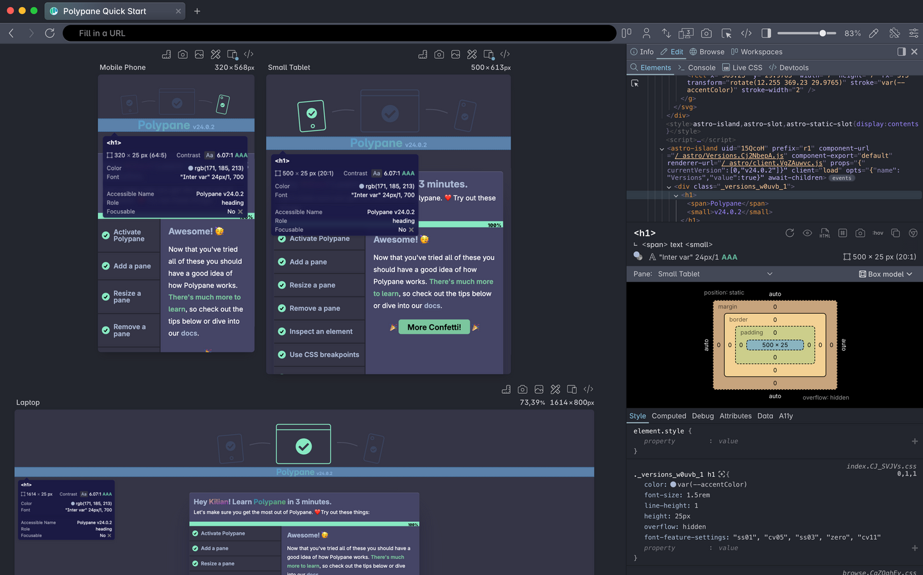Open devtools code icon for Laptop pane
923x575 pixels.
click(588, 389)
